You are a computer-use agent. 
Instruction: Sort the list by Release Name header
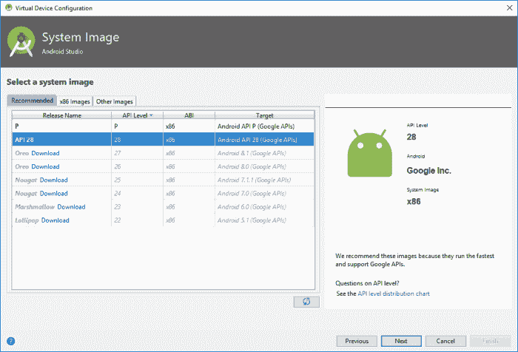point(61,115)
